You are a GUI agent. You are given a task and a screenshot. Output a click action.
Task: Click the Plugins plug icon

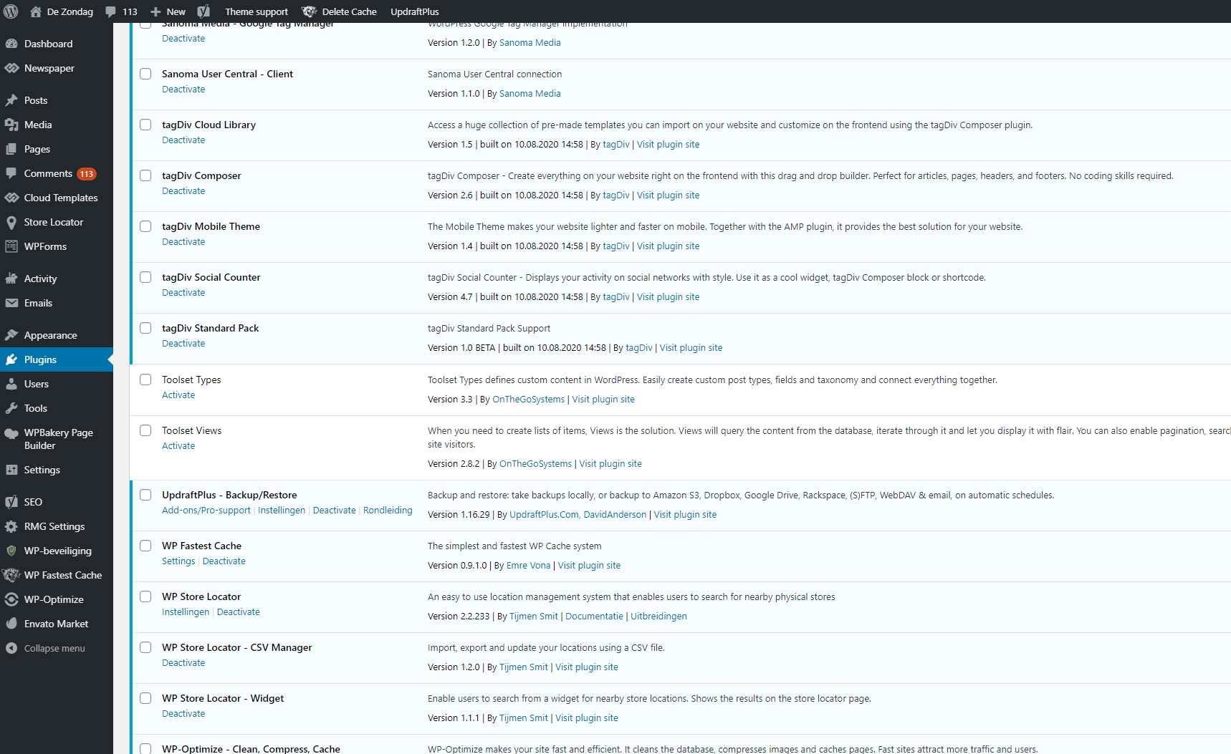pyautogui.click(x=11, y=359)
